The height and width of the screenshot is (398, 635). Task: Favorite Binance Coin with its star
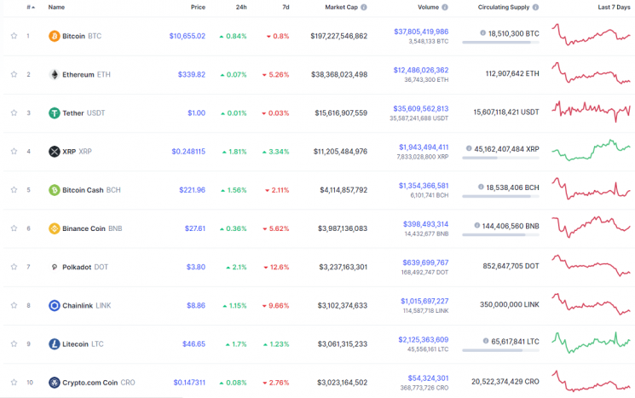point(14,228)
